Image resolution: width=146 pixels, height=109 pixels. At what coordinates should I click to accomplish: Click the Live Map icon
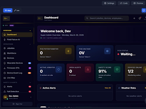[5, 78]
